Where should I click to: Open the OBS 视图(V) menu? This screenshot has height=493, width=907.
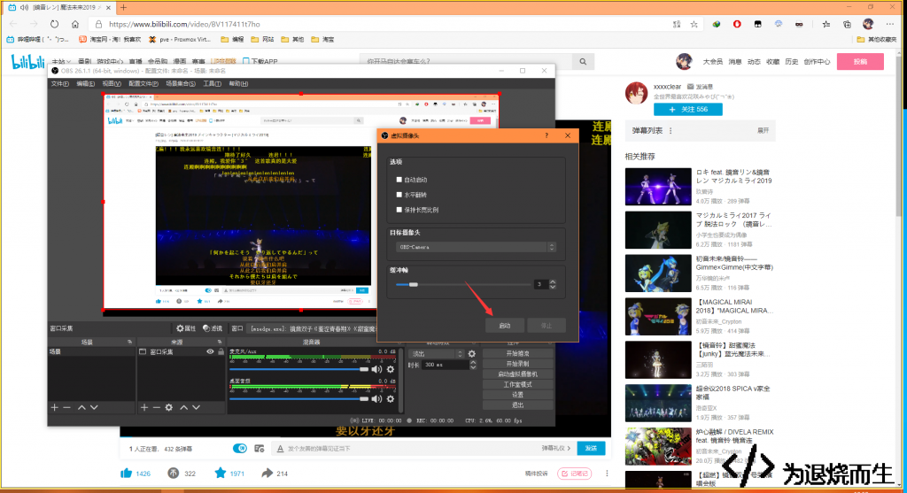[x=112, y=84]
